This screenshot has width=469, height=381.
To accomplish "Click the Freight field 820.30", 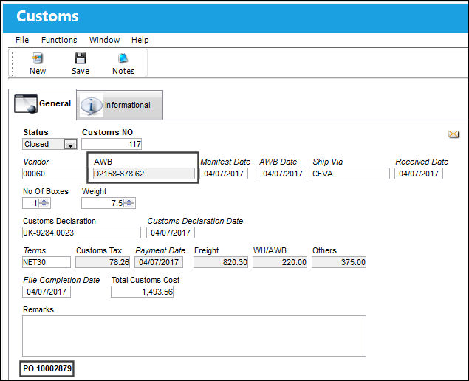I will pos(221,262).
